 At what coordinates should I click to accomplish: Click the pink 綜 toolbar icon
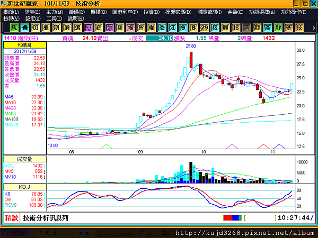pyautogui.click(x=109, y=28)
